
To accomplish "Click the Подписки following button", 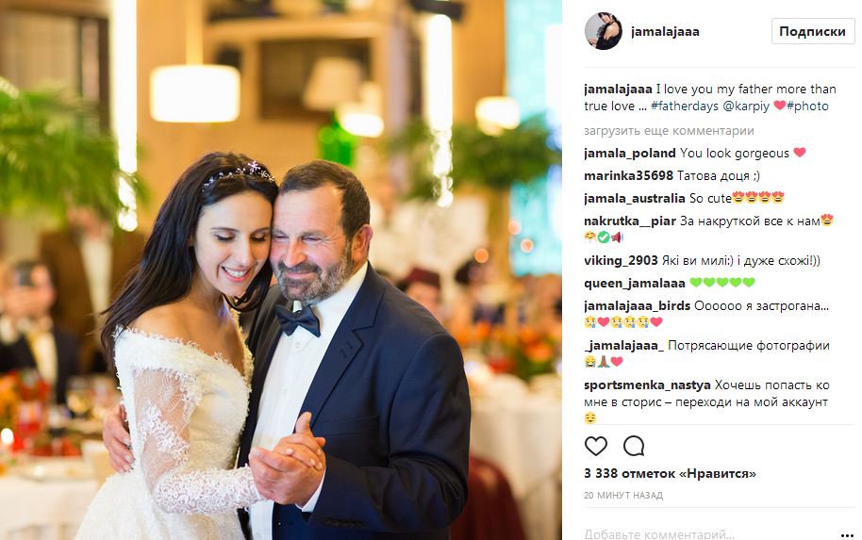I will tap(812, 31).
